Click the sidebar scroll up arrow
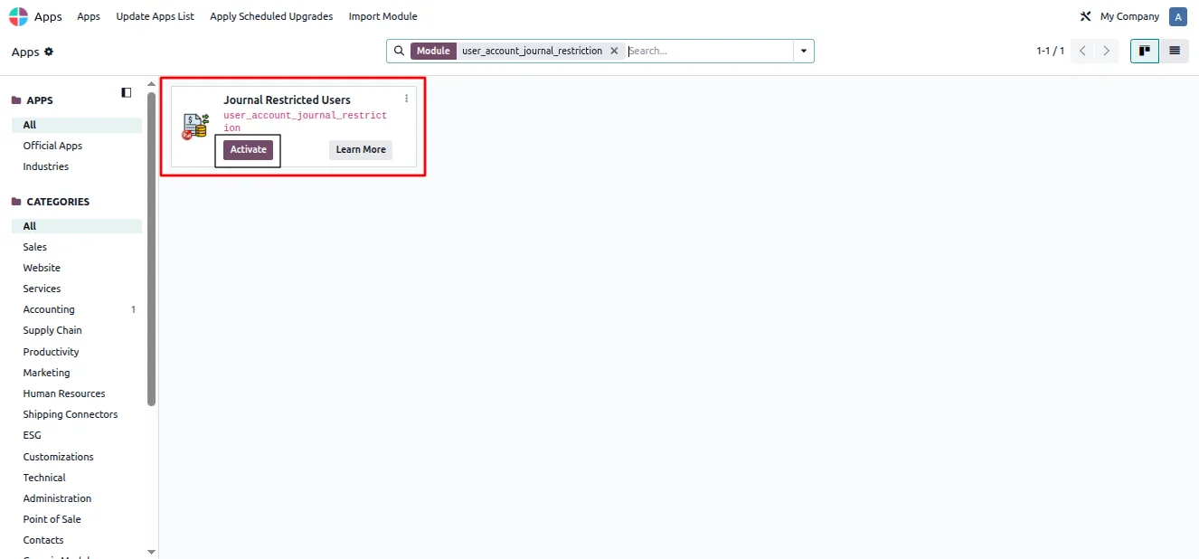1199x559 pixels. tap(151, 83)
